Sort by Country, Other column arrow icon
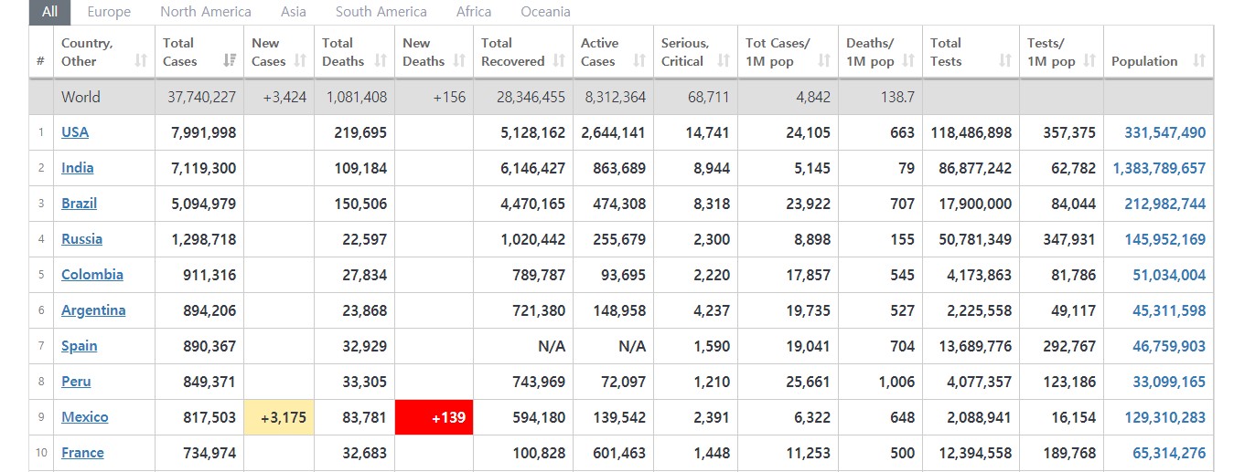 coord(140,61)
